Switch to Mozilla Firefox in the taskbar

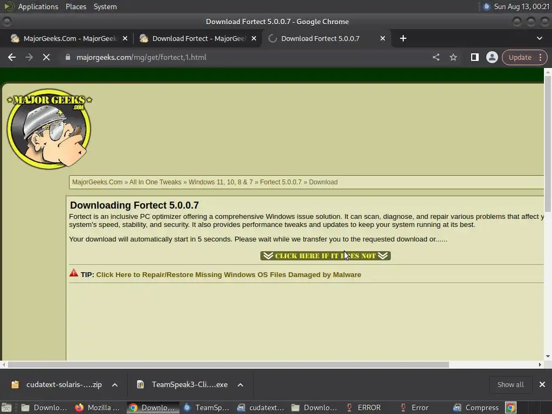(98, 408)
